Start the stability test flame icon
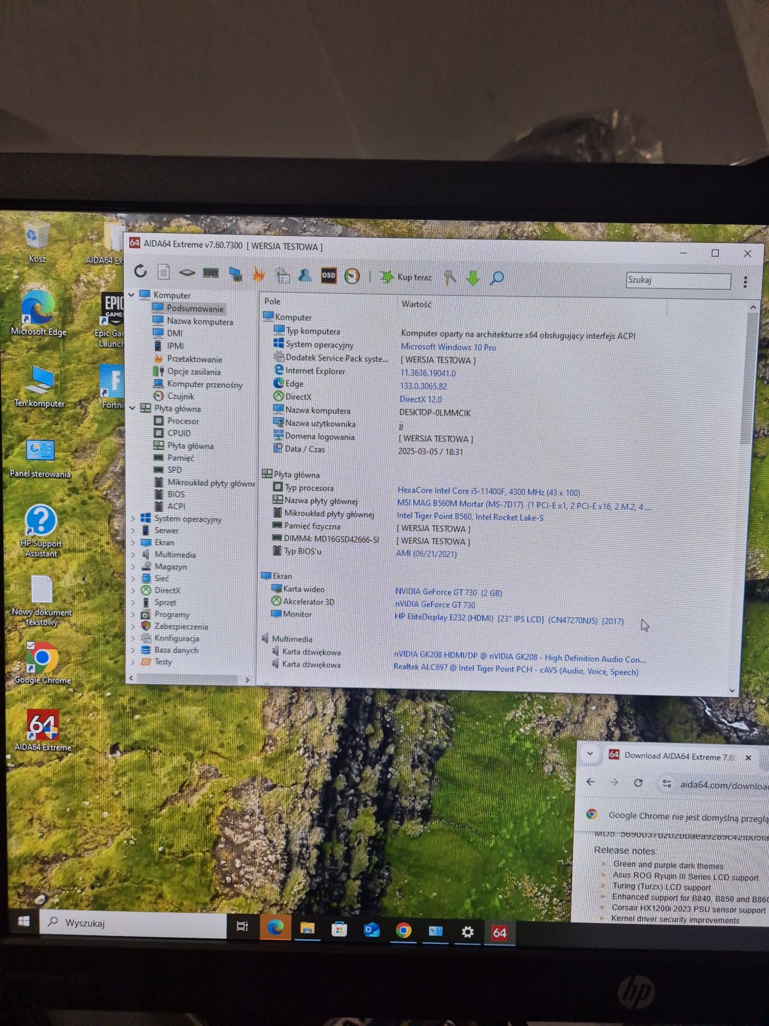 (x=258, y=274)
